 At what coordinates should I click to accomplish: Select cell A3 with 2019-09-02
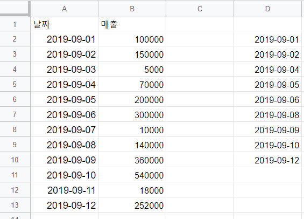coord(65,54)
